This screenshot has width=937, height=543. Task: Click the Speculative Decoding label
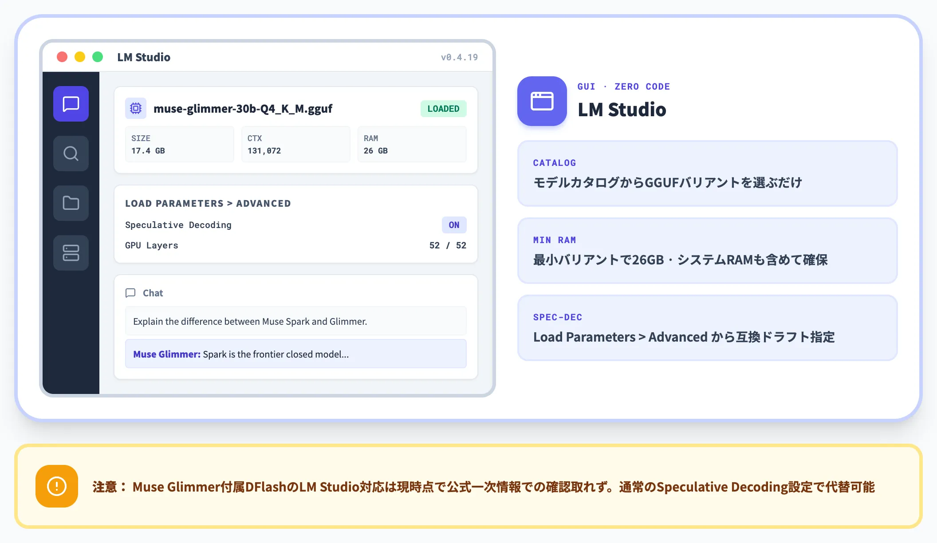point(178,225)
